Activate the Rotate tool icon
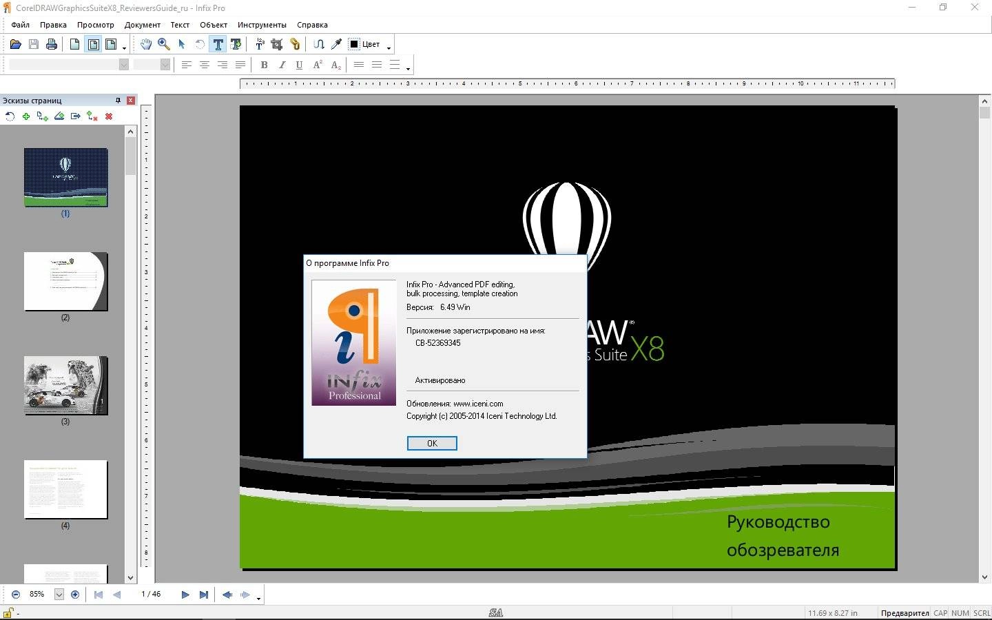The width and height of the screenshot is (992, 620). coord(200,44)
